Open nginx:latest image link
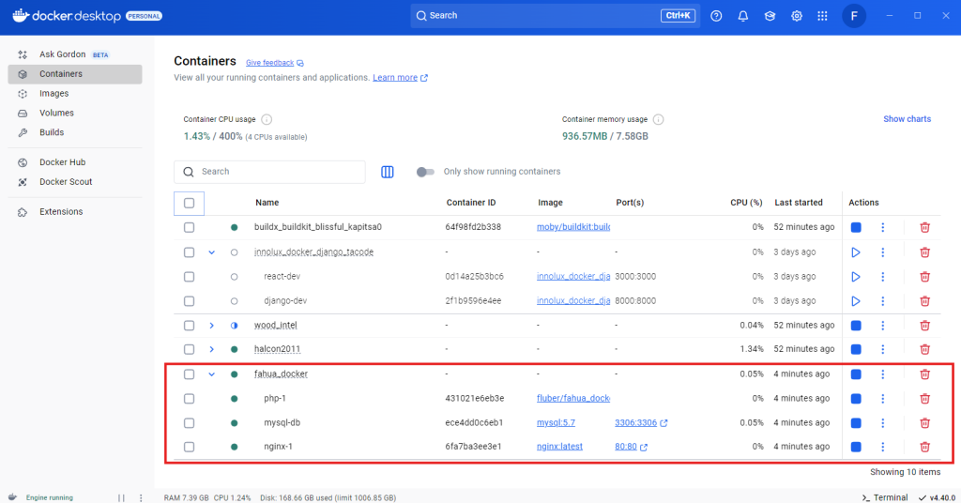 pos(559,447)
